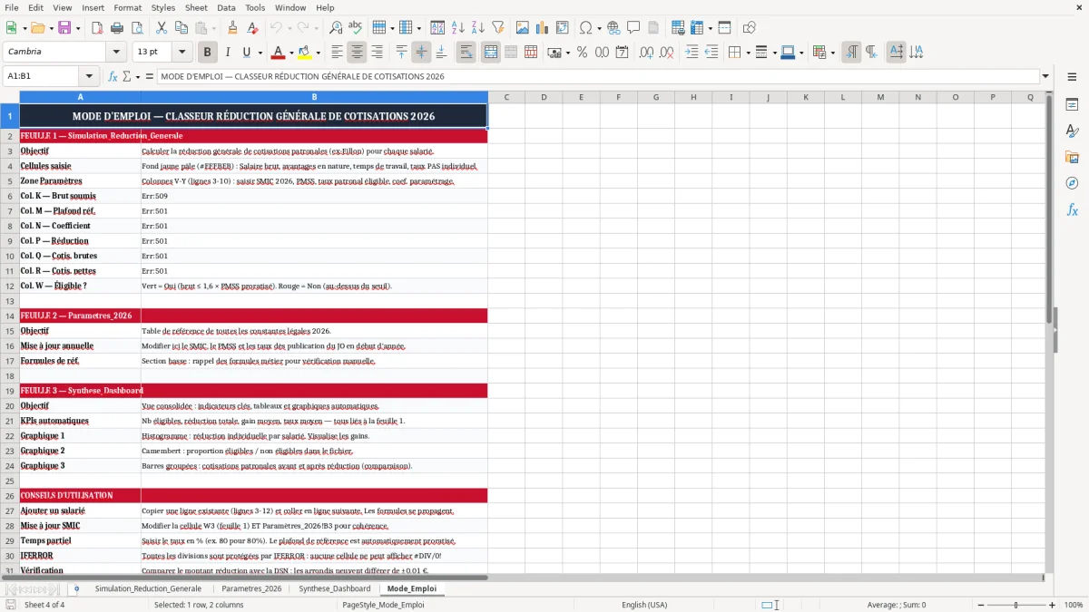Open the Data menu
The image size is (1089, 612).
click(226, 7)
